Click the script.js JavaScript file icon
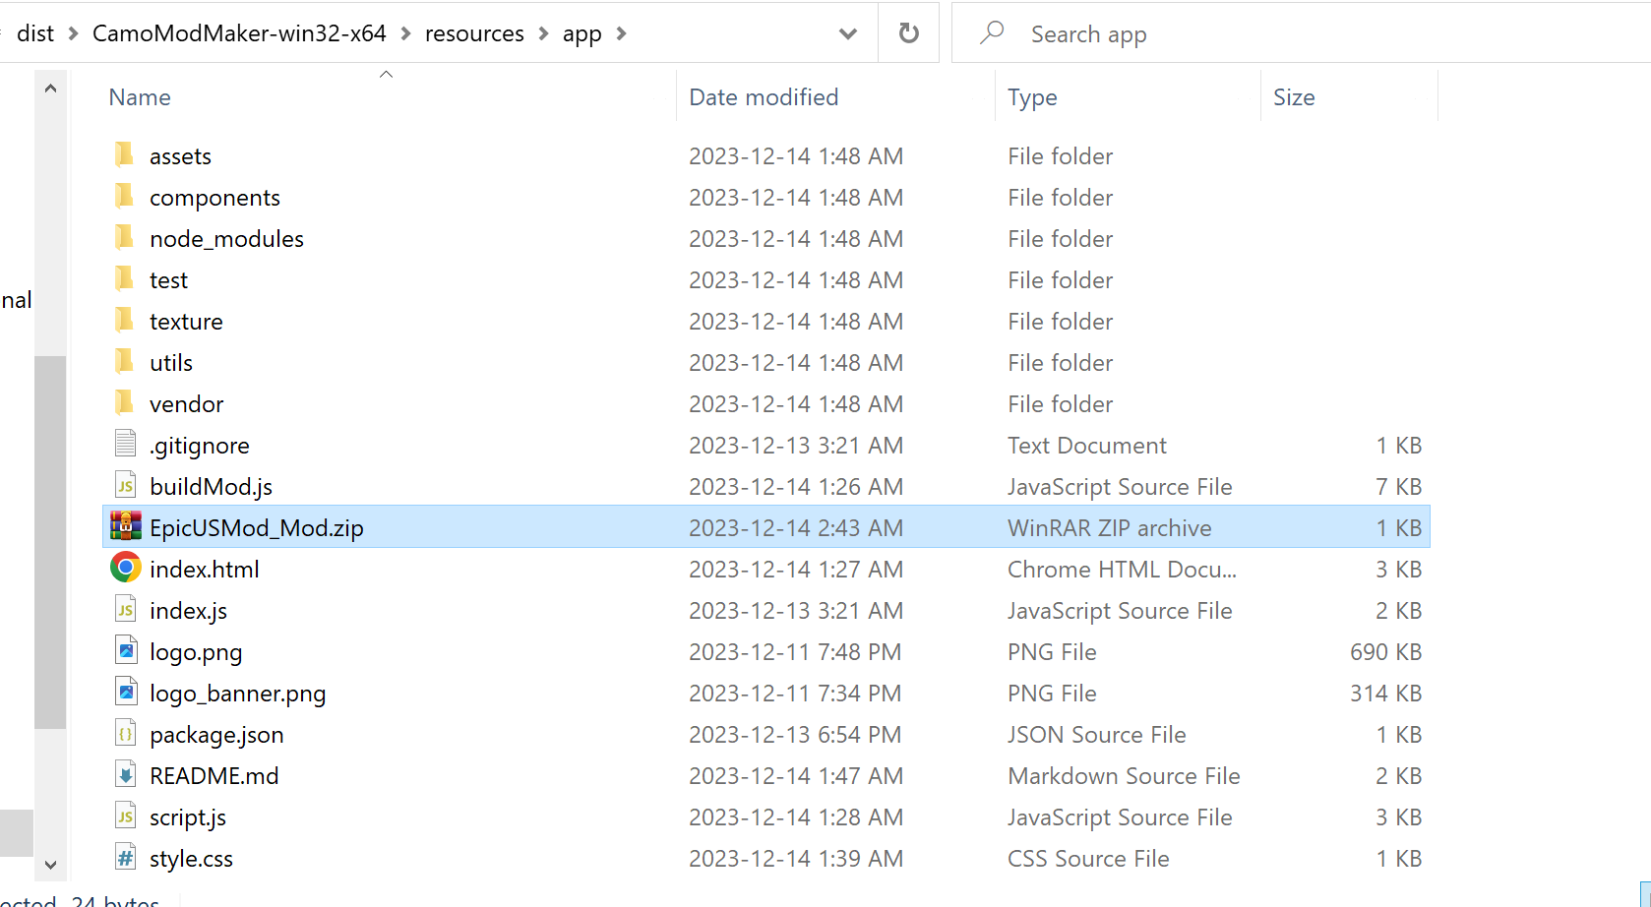Screen dimensions: 1651x907 [125, 816]
